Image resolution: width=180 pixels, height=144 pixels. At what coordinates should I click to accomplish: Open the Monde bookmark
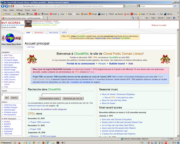pos(45,14)
